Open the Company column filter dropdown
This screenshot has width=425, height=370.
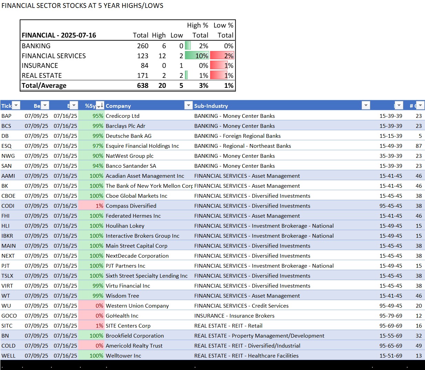(188, 105)
